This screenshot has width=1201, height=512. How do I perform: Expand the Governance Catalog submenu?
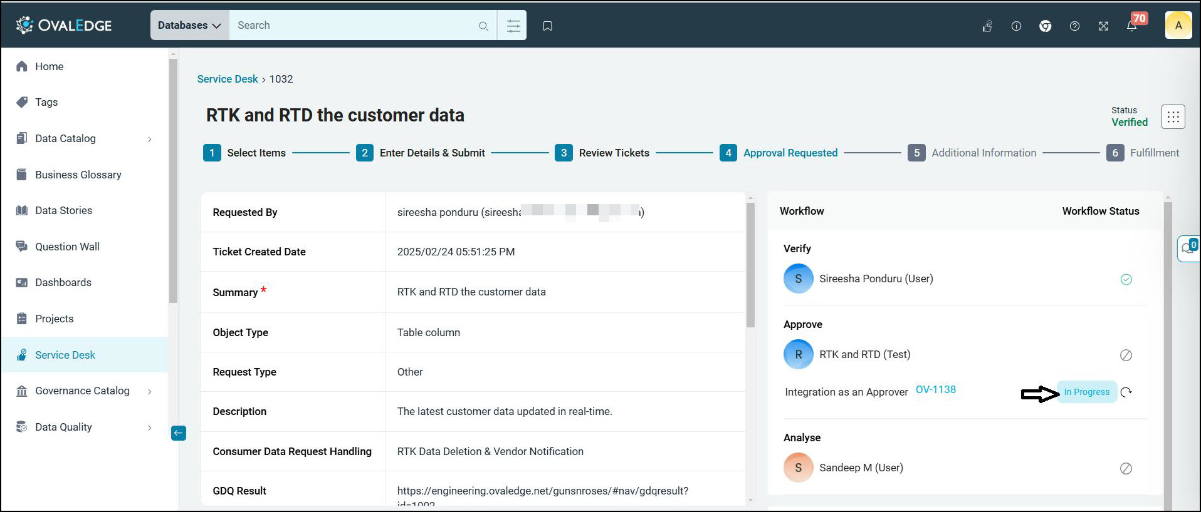pos(149,391)
